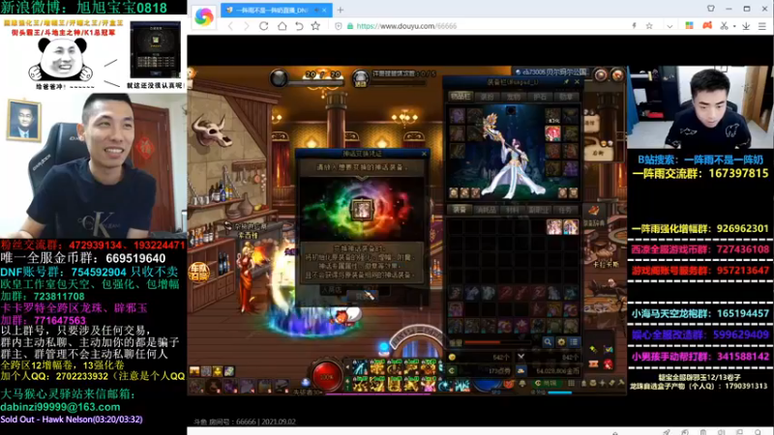Close the mythic transfer dialog
The image size is (774, 435).
tap(424, 154)
